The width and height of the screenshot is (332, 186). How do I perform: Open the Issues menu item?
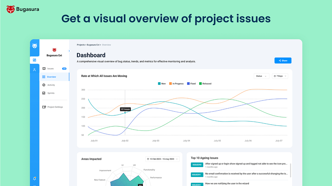54,69
